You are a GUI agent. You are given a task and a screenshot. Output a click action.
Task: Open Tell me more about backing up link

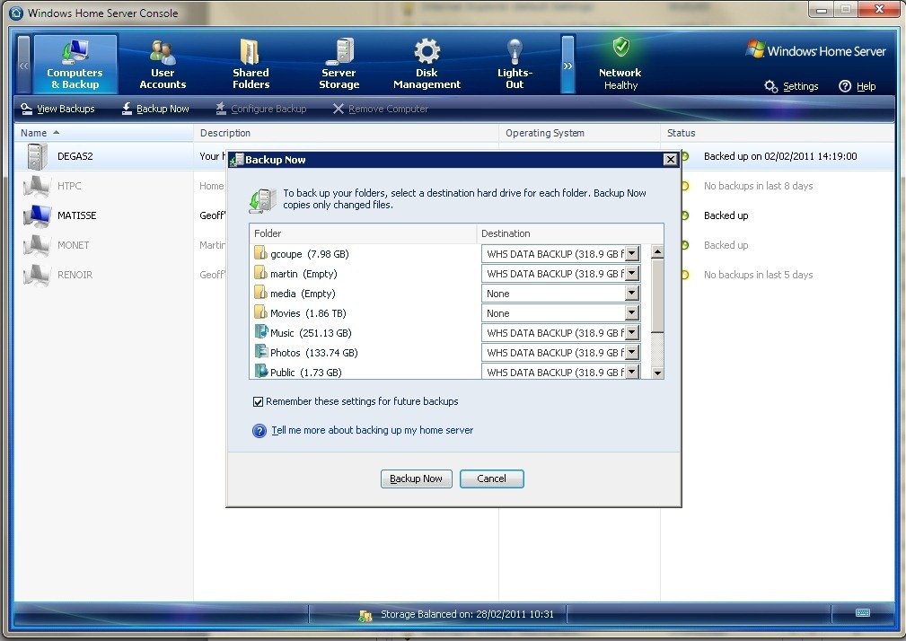(x=372, y=430)
